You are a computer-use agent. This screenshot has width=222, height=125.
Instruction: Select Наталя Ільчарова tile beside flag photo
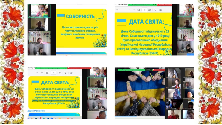coord(188,73)
